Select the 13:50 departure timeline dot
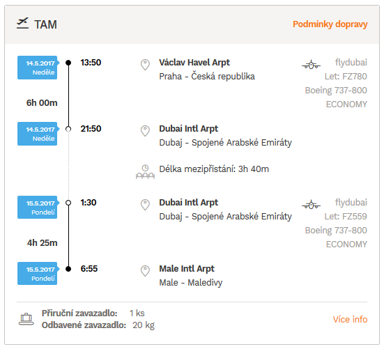Screen dimensions: 384x349 click(68, 63)
